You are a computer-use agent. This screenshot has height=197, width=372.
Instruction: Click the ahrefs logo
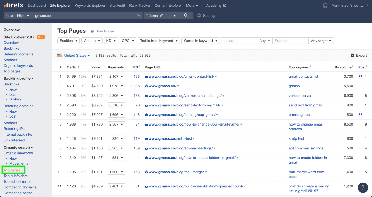coord(13,5)
